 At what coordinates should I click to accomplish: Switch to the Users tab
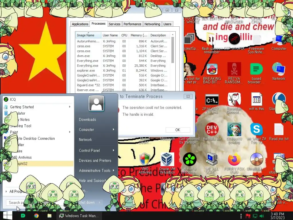[x=167, y=24]
